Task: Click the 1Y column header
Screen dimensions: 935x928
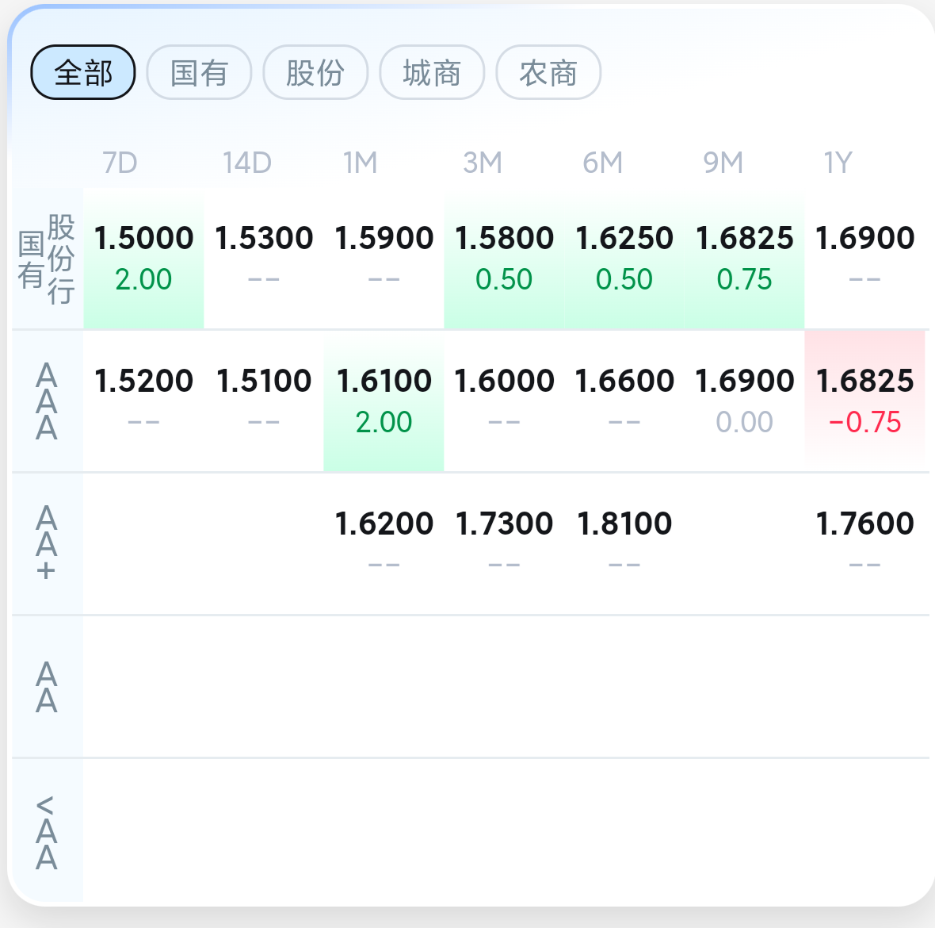Action: [x=838, y=163]
